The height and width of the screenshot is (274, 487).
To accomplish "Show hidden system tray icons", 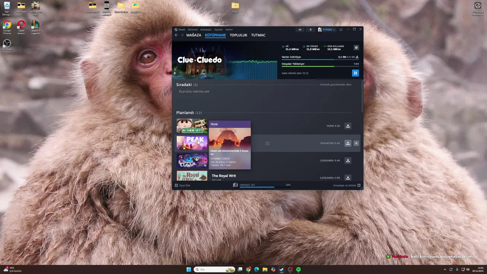I will [445, 269].
